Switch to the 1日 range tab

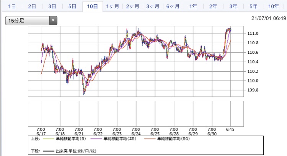12,6
